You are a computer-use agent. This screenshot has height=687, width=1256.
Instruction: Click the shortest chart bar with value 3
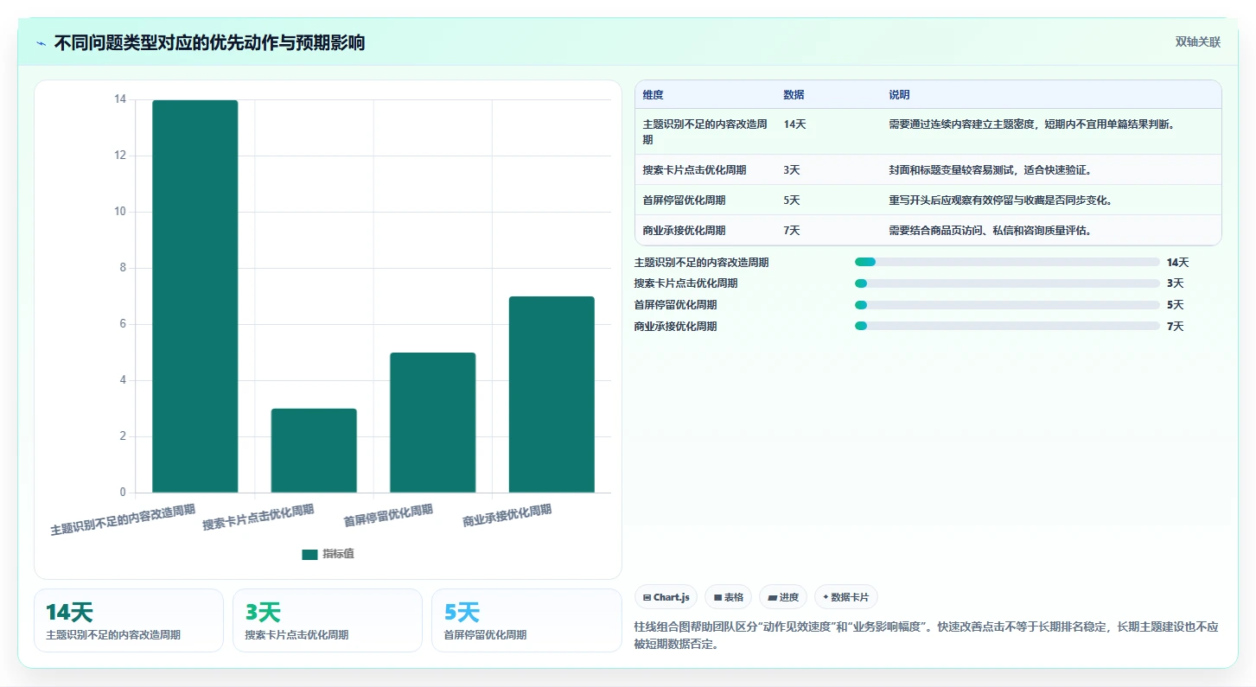pyautogui.click(x=314, y=450)
